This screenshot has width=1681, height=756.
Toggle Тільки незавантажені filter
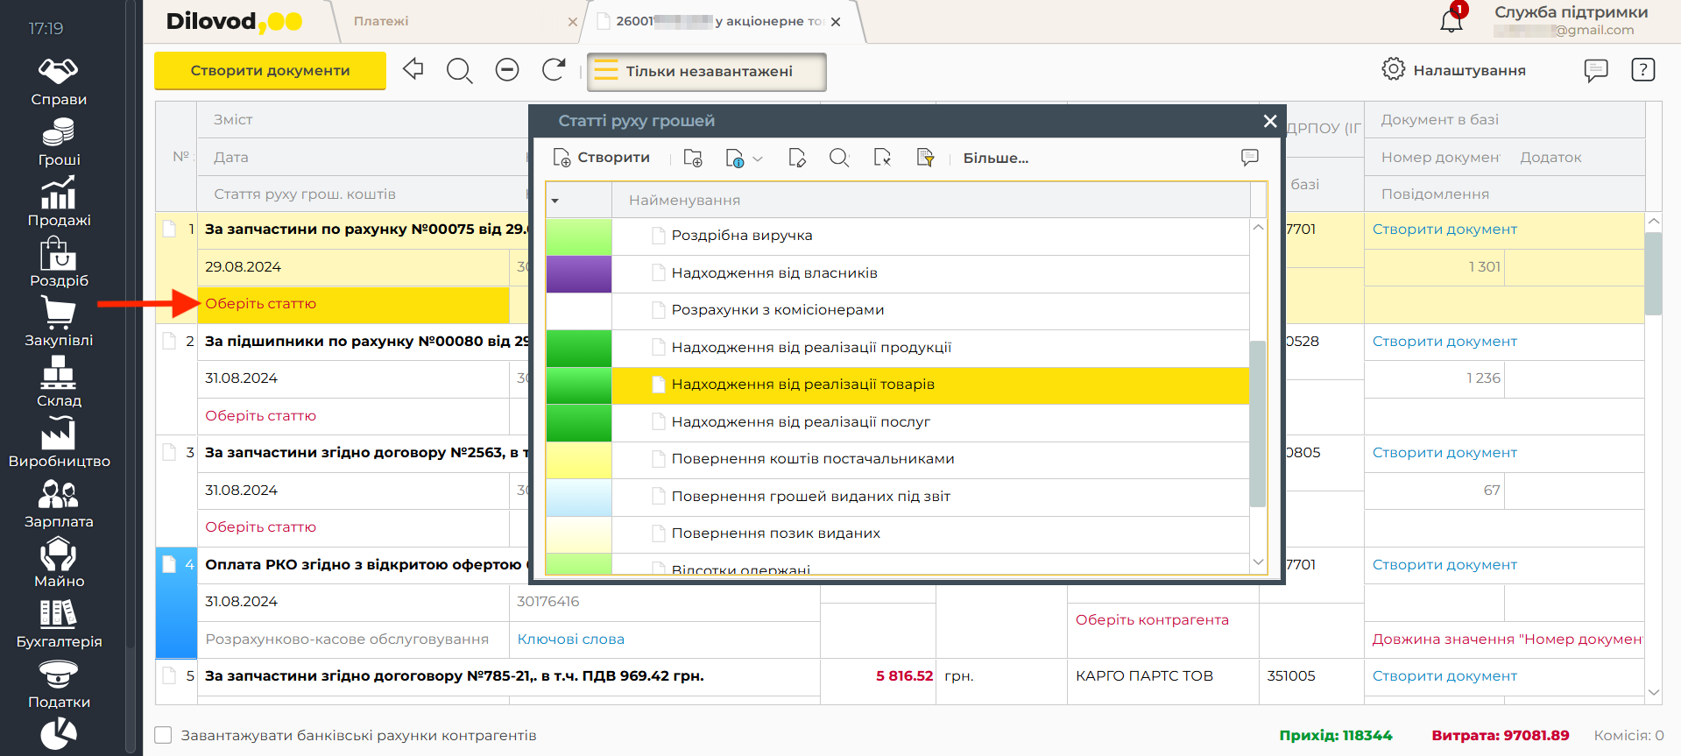tap(707, 72)
